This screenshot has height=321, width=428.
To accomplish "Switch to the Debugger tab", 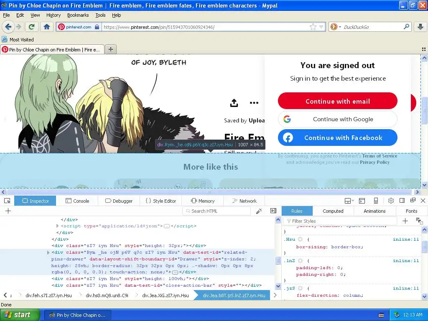I will pyautogui.click(x=119, y=201).
